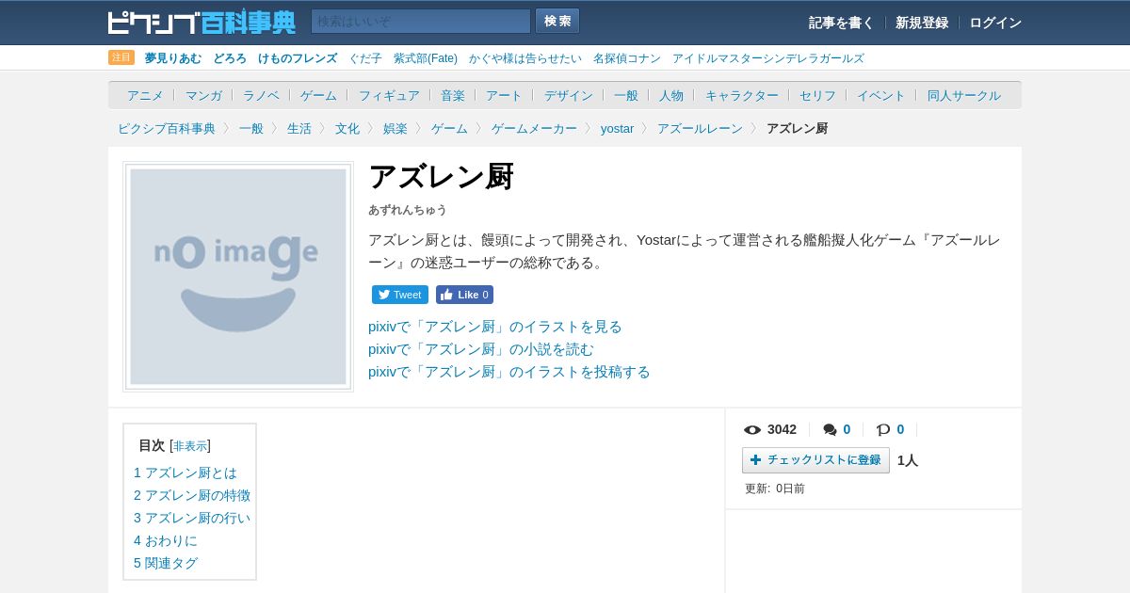Select the セリフ category tab
The height and width of the screenshot is (593, 1130).
817,95
